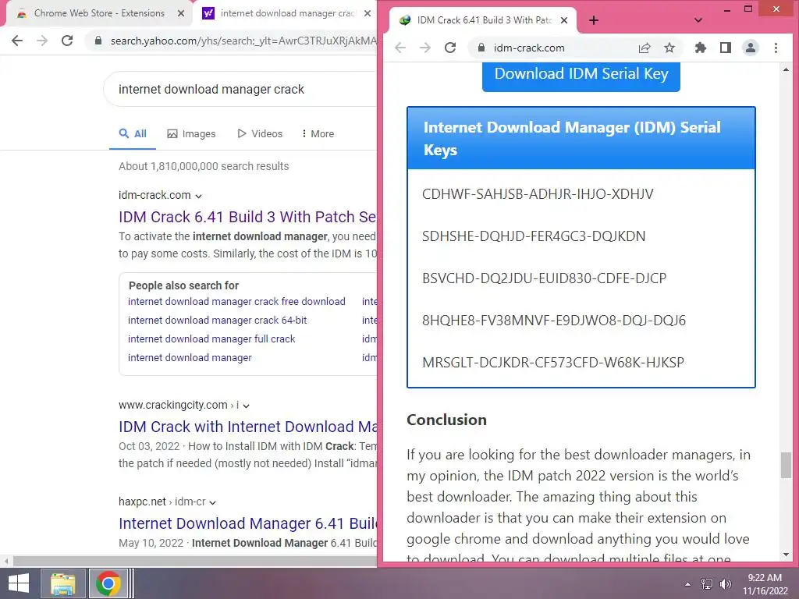This screenshot has width=799, height=599.
Task: Click internet download manager full crack suggestion
Action: pos(211,339)
